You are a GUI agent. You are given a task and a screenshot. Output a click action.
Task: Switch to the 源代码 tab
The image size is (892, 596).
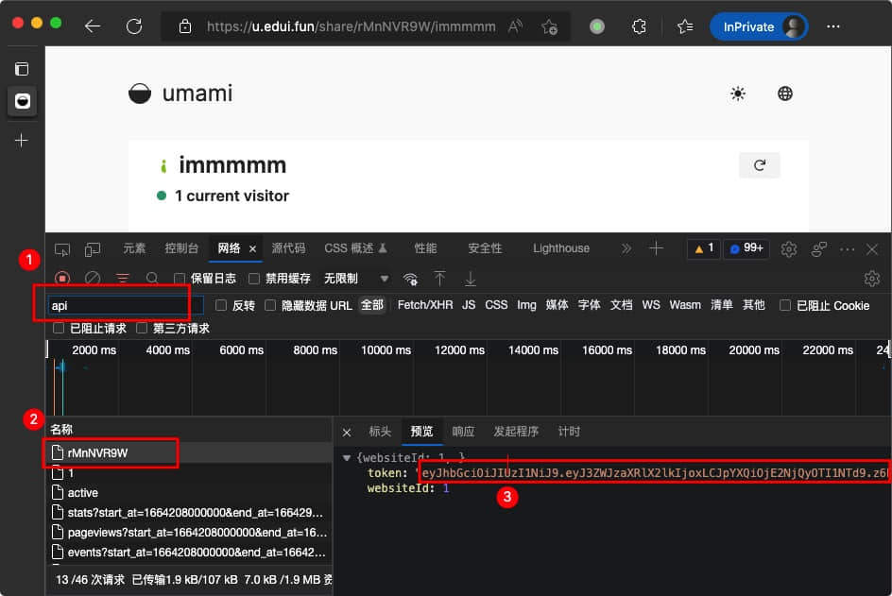(x=288, y=248)
